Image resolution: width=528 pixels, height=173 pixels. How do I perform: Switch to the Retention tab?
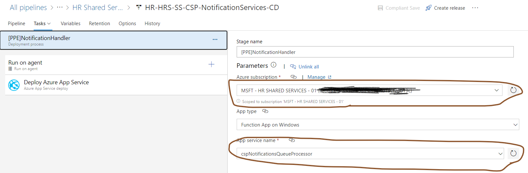click(99, 24)
